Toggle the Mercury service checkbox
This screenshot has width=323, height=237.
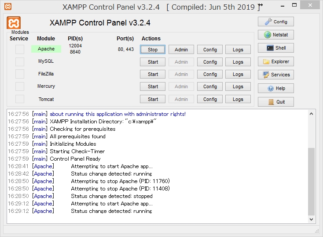coord(20,86)
